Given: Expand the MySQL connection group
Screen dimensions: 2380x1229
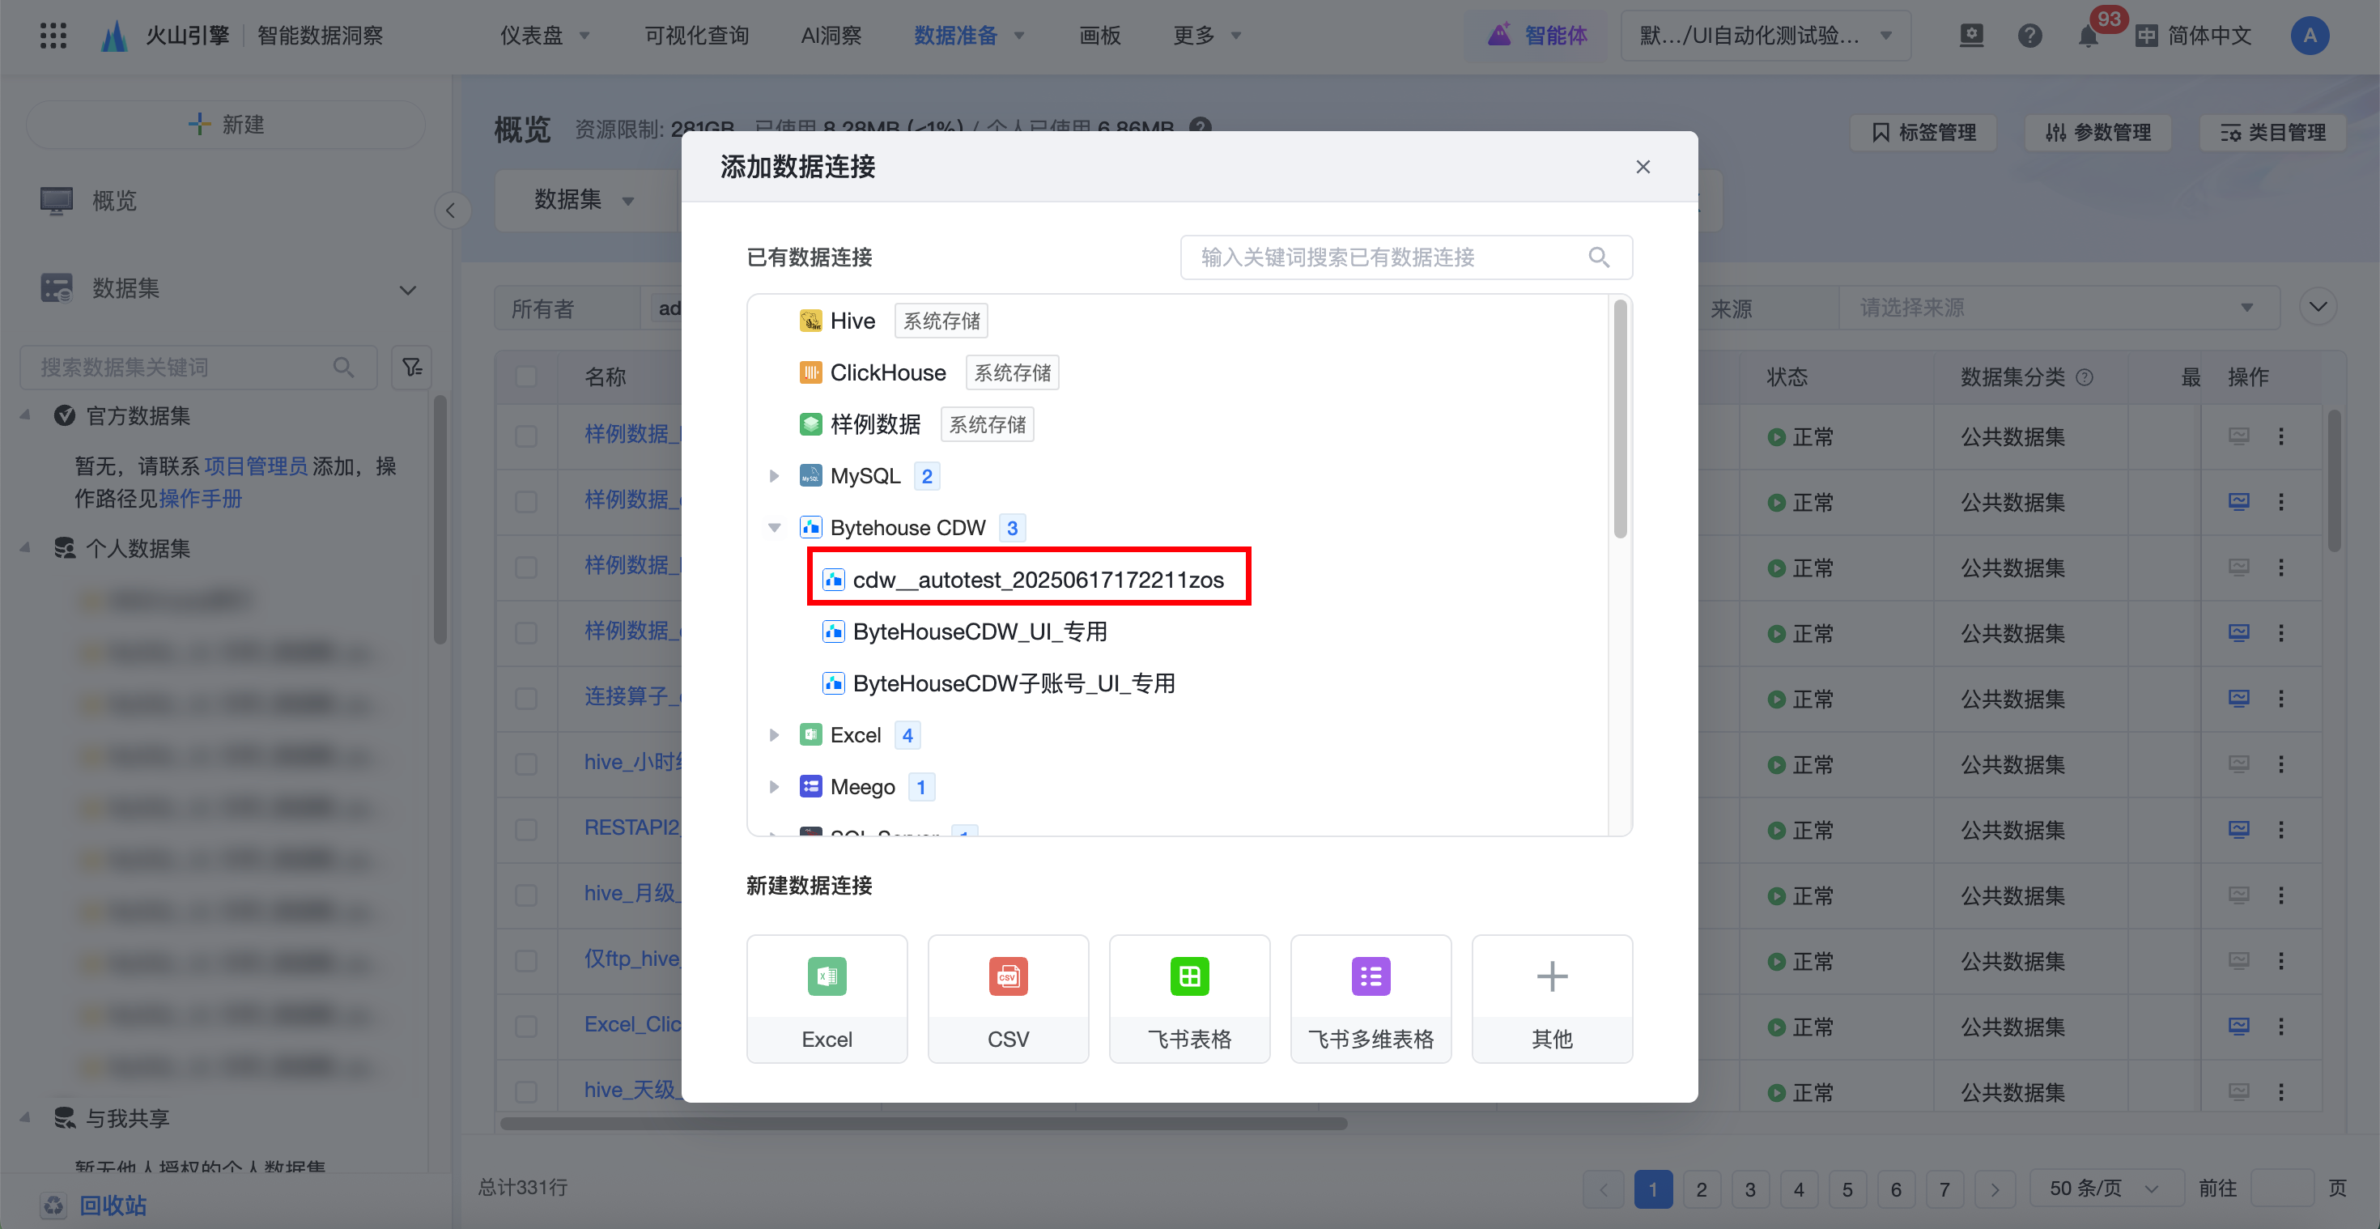Looking at the screenshot, I should coord(774,476).
